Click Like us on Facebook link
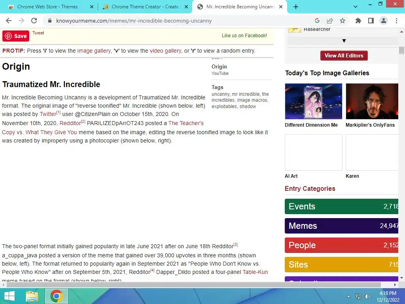The width and height of the screenshot is (405, 304). pos(244,35)
